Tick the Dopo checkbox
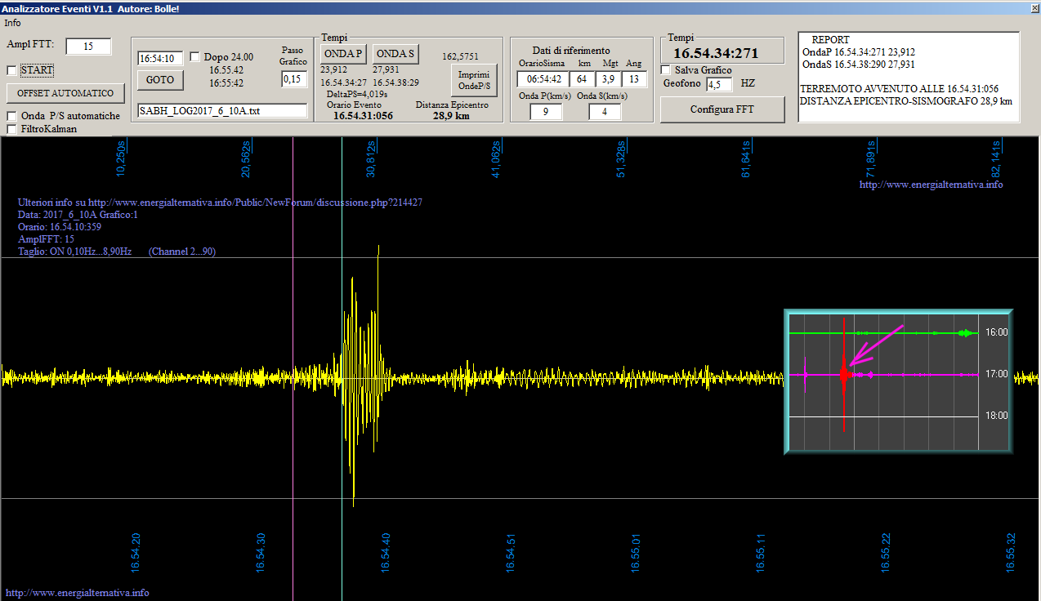 pyautogui.click(x=194, y=57)
